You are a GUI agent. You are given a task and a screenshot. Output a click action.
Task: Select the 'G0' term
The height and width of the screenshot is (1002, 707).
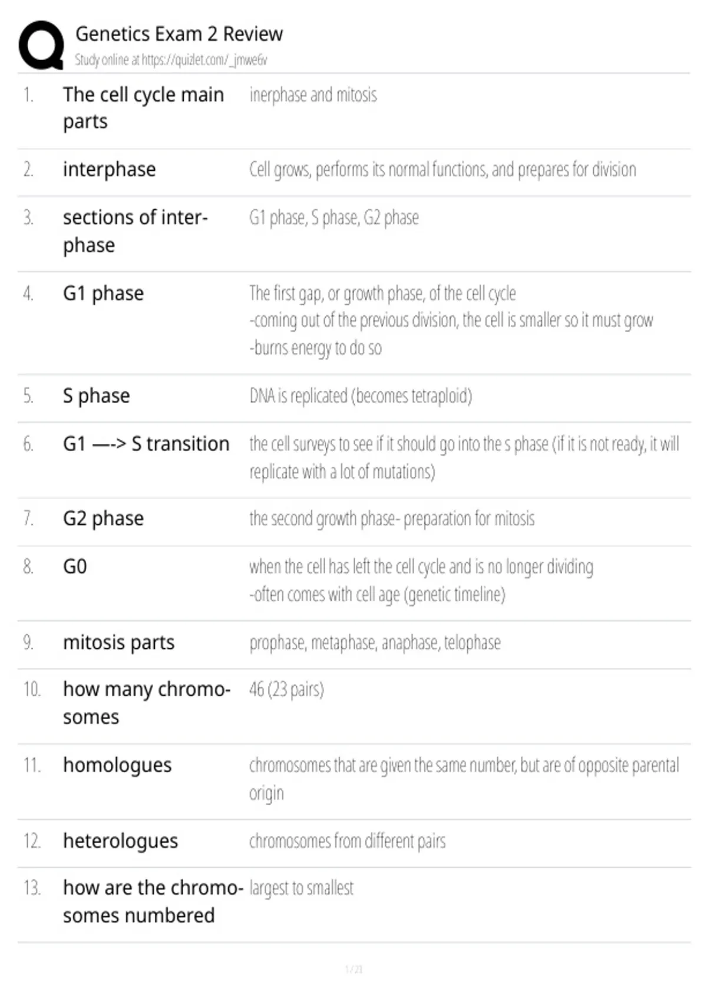75,566
